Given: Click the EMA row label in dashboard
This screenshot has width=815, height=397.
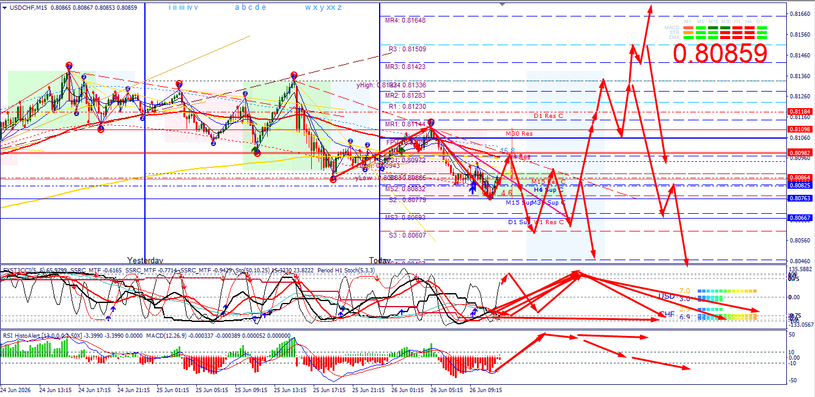Looking at the screenshot, I should coord(674,37).
